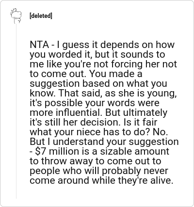This screenshot has height=207, width=194.
Task: Click the line starting 'you worded it'
Action: tap(97, 55)
